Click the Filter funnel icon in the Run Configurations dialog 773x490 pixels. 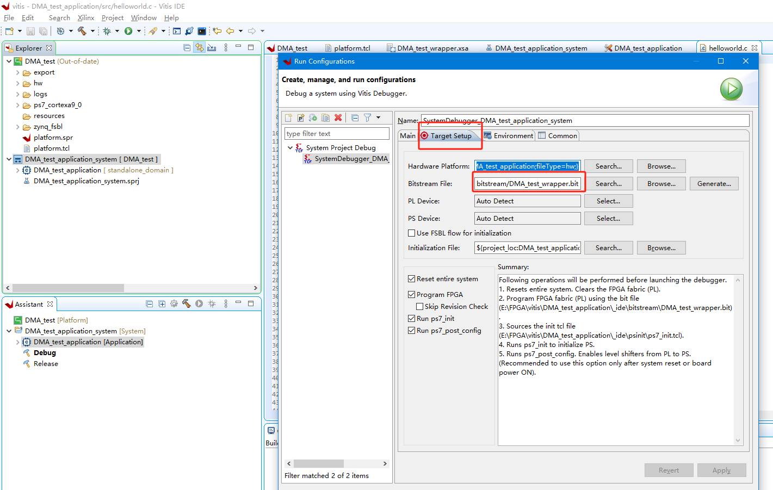368,117
